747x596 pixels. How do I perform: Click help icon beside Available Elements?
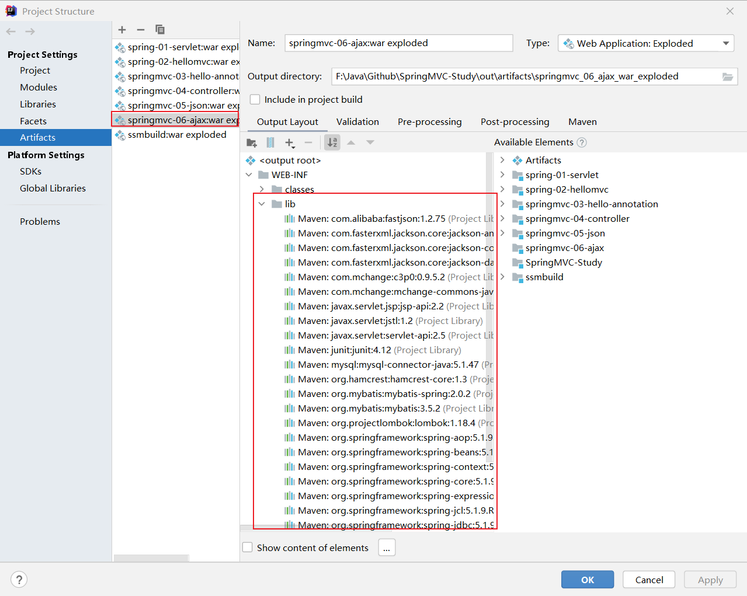582,142
